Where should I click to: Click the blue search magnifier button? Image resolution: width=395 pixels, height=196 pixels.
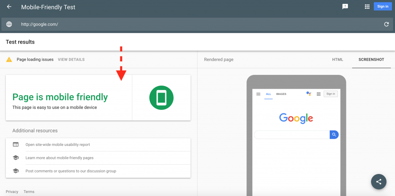pos(334,135)
